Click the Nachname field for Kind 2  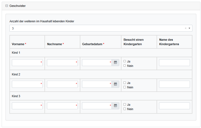(x=61, y=84)
